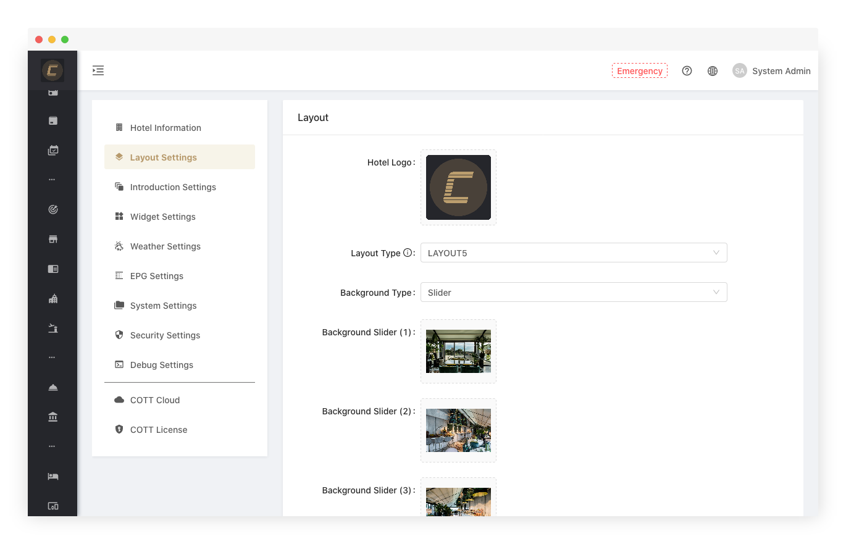Click the COTT Cloud cloud icon
Screen dimensions: 846x544
pos(119,400)
